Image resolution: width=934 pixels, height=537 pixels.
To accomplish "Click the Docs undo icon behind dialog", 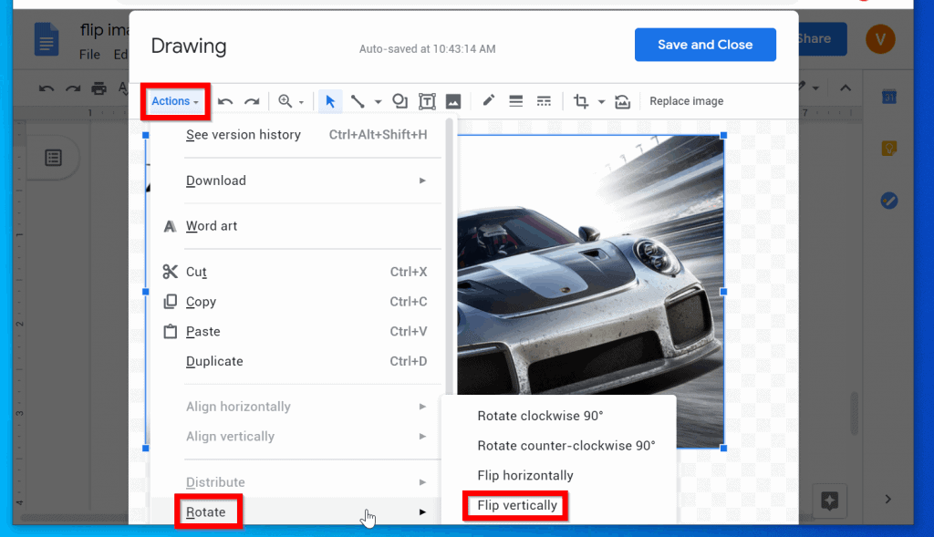I will pyautogui.click(x=47, y=89).
